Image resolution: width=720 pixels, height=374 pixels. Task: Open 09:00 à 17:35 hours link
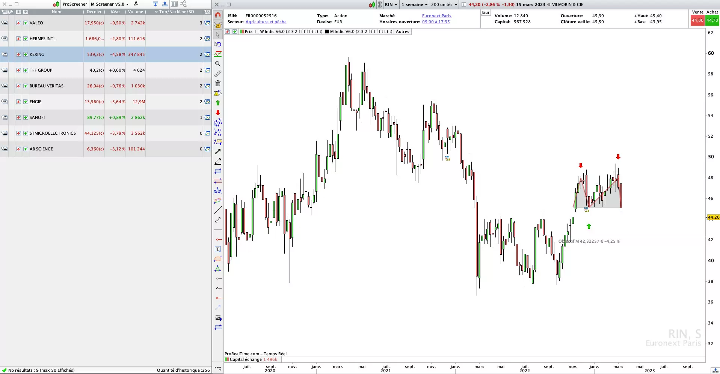click(x=436, y=22)
